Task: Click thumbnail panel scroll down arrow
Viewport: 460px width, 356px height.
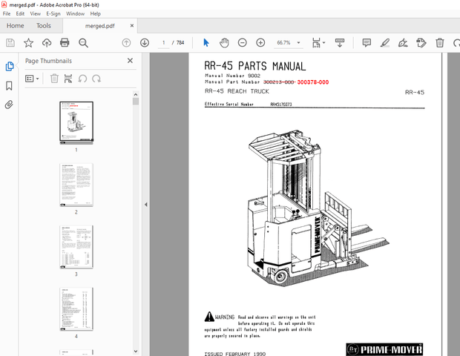Action: (x=136, y=351)
